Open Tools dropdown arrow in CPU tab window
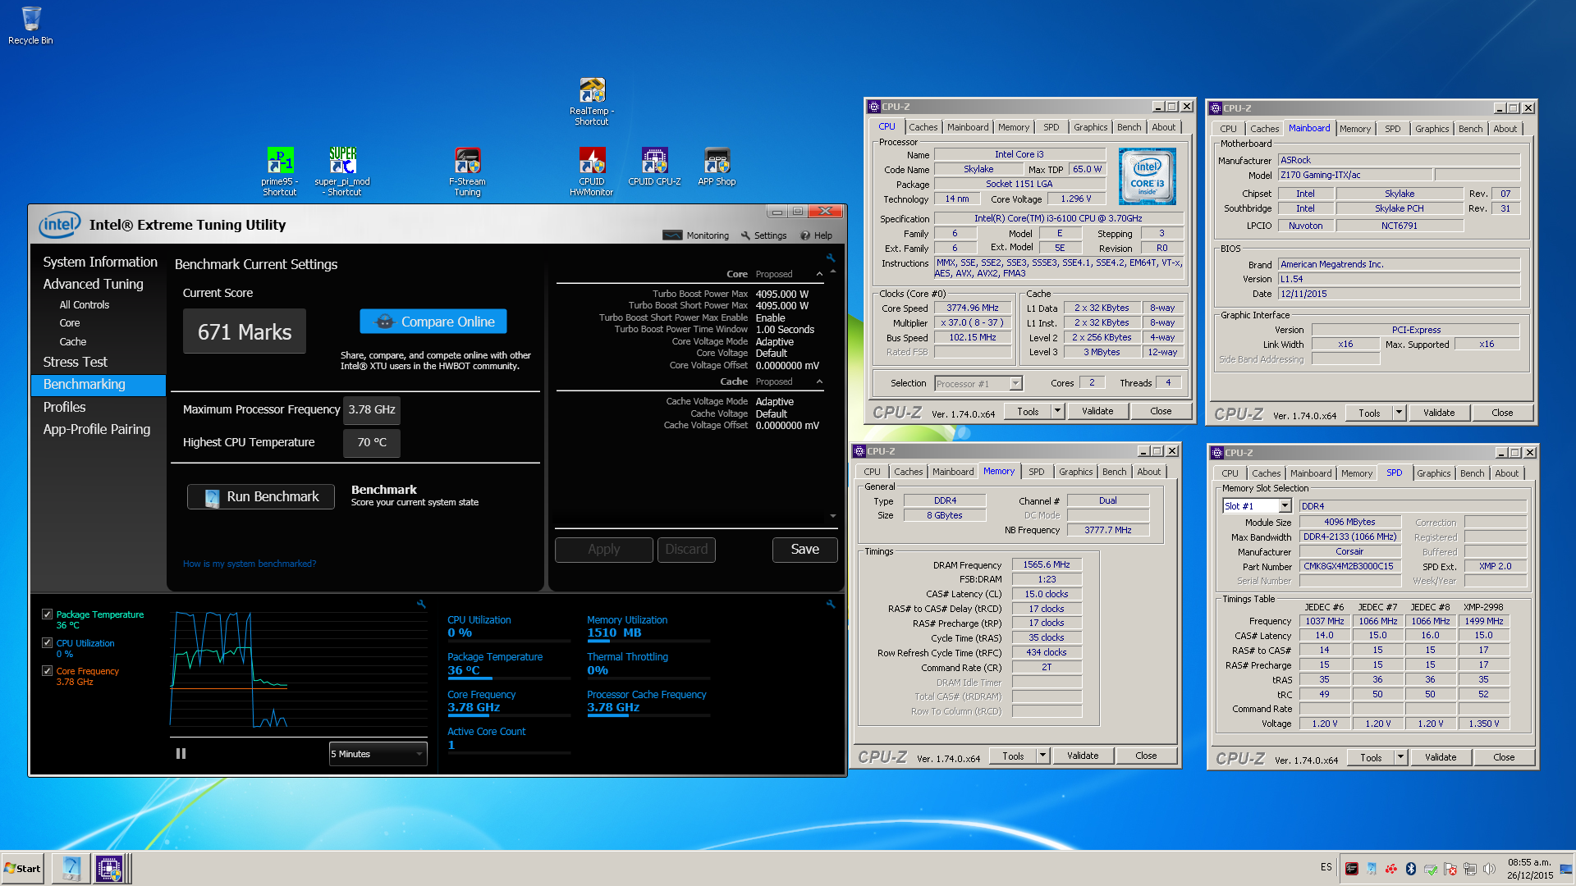 1057,411
